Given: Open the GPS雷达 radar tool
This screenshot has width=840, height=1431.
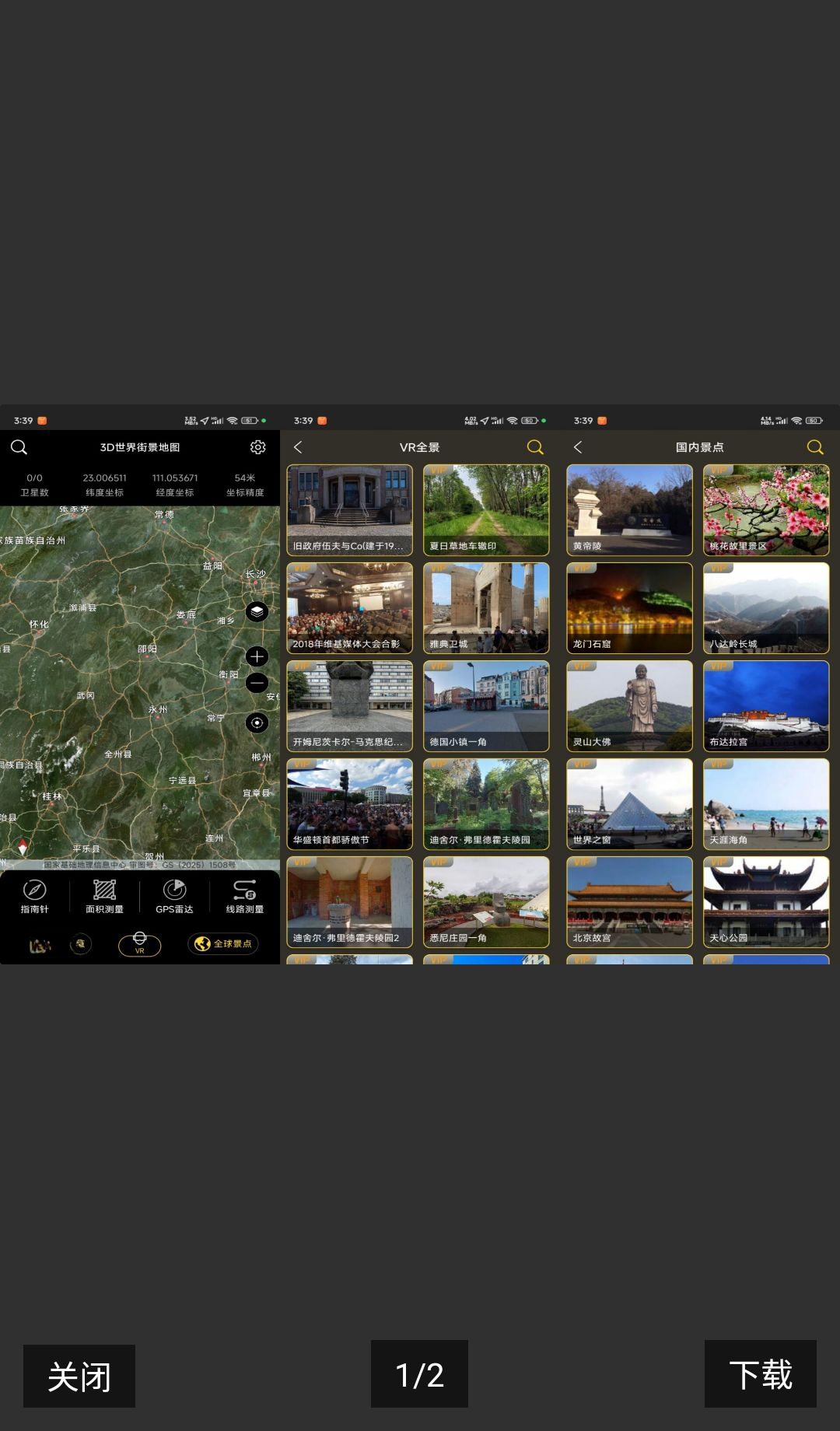Looking at the screenshot, I should [x=174, y=897].
